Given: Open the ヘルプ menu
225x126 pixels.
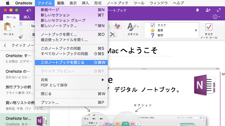Looking at the screenshot, I should pos(178,3).
